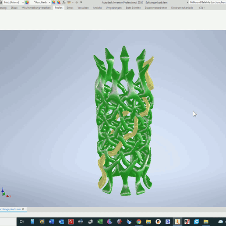
Task: Open the appearance adjust color icon
Action: point(53,2)
